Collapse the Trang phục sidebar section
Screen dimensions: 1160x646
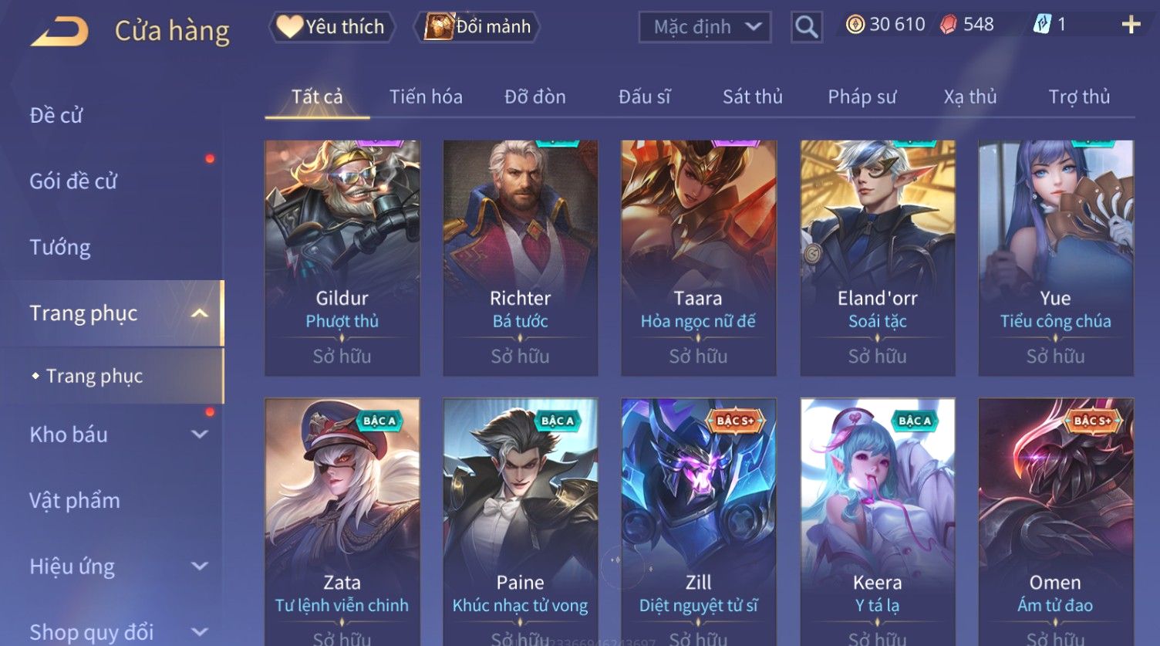pyautogui.click(x=200, y=313)
